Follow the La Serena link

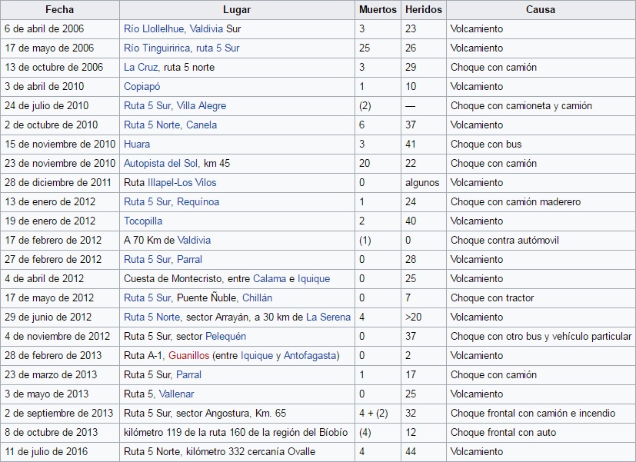pos(328,317)
